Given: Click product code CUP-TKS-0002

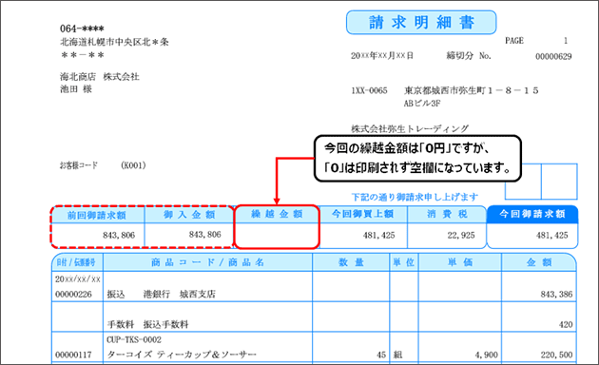Looking at the screenshot, I should 134,339.
